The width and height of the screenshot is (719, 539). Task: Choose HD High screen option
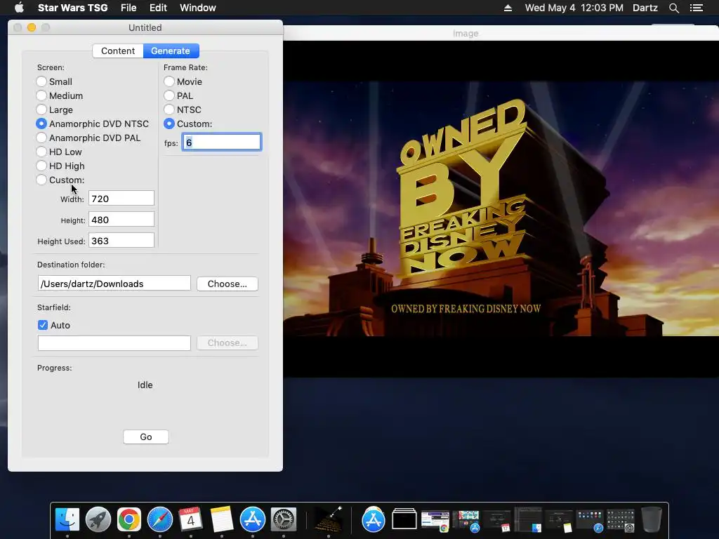41,166
